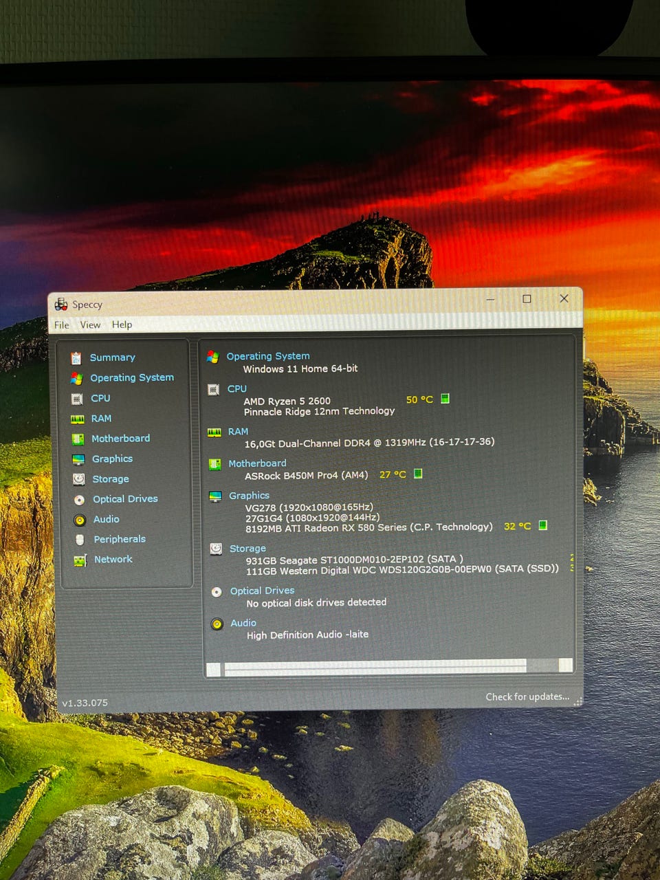This screenshot has height=880, width=660.
Task: Click the graphics temperature 32 °C value
Action: [517, 526]
